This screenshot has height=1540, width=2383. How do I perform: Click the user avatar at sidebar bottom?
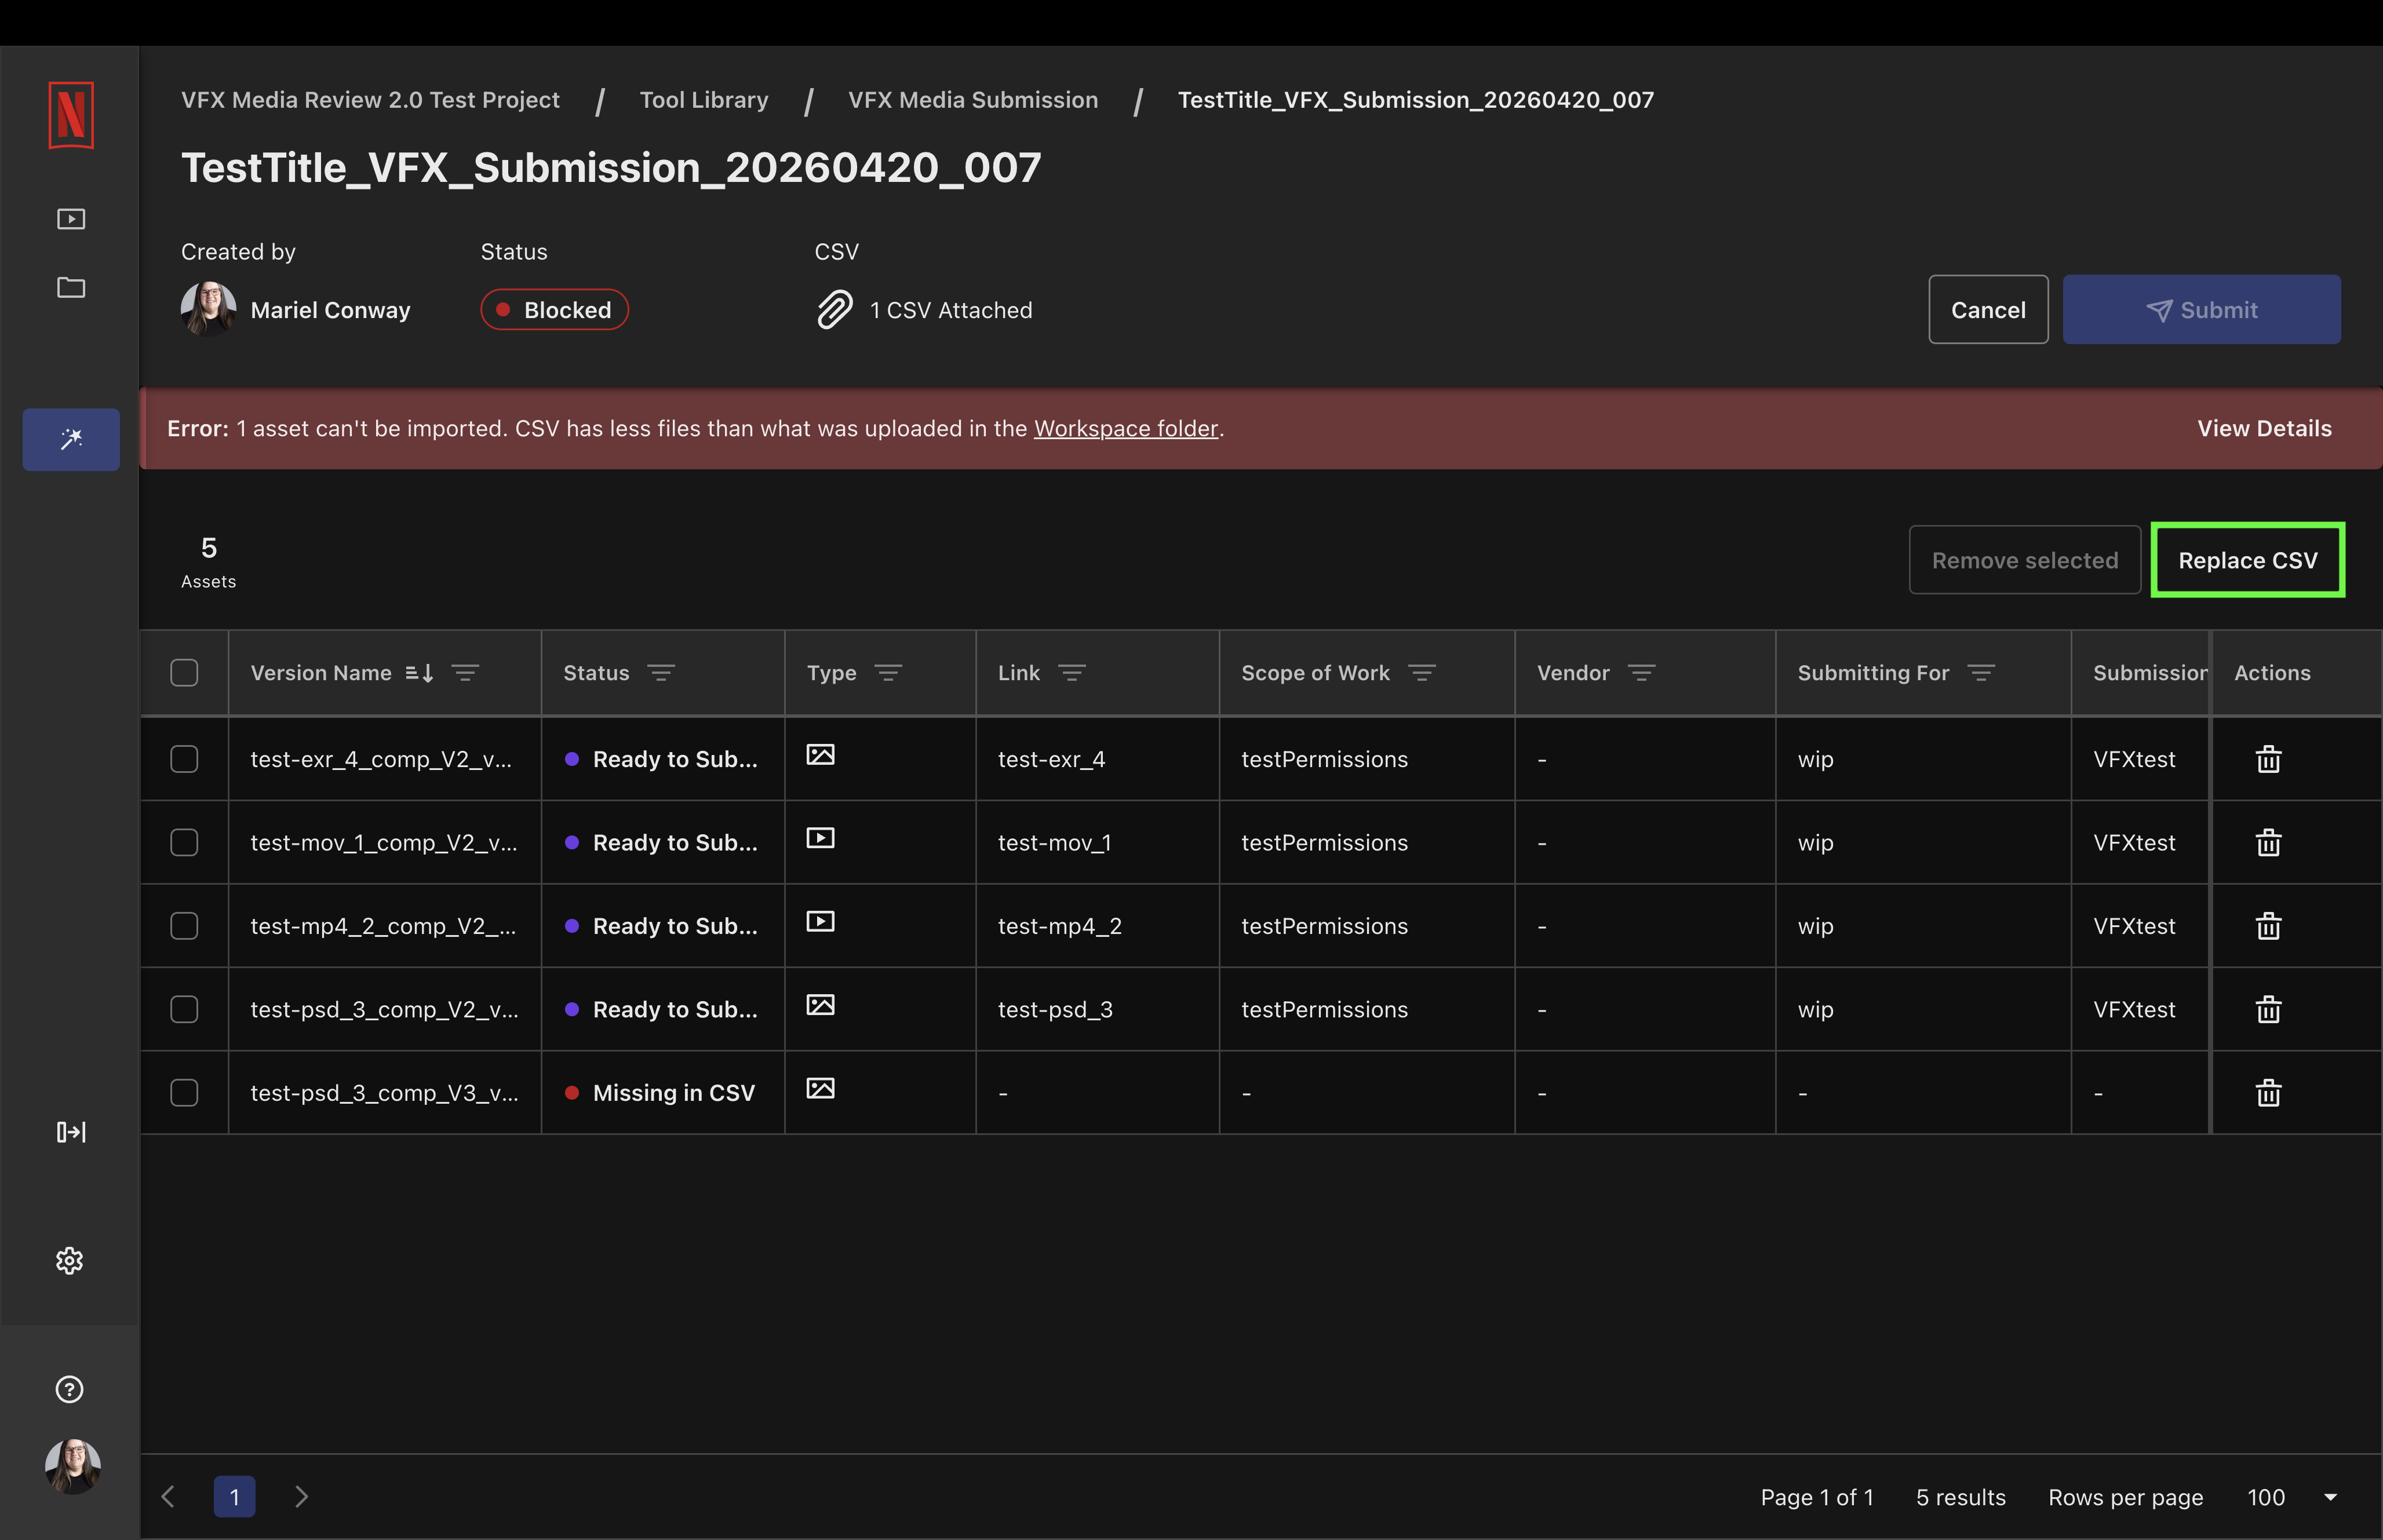pyautogui.click(x=73, y=1467)
